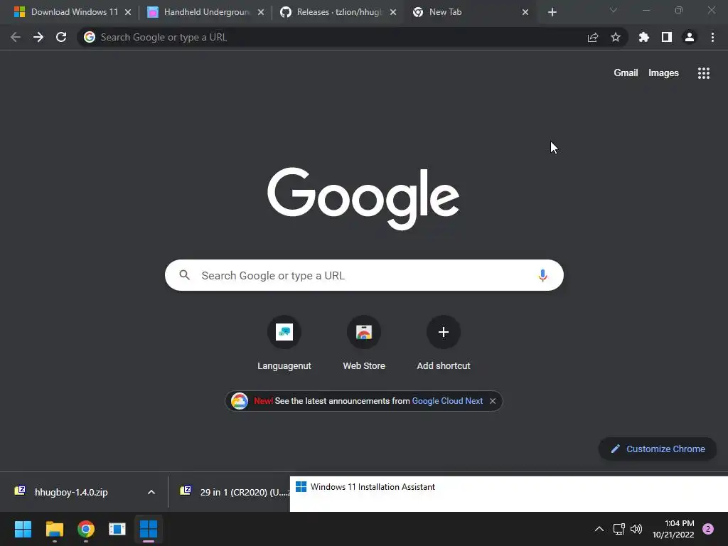Close the Download Windows 11 tab

tap(128, 12)
